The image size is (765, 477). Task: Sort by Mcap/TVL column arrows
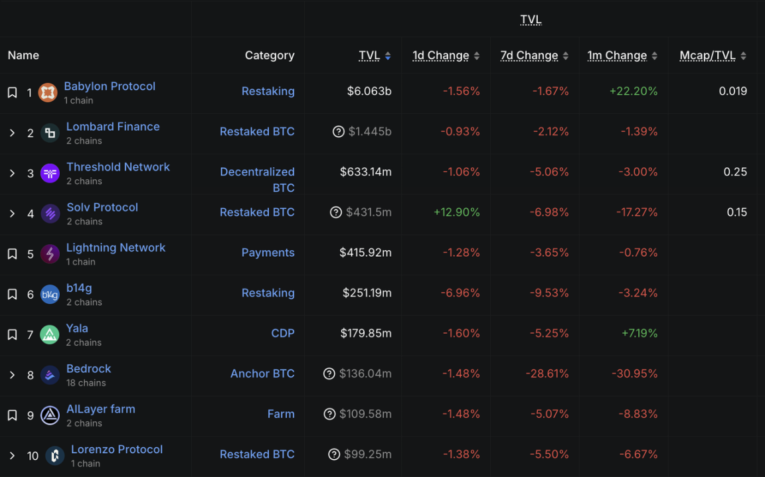(x=743, y=56)
